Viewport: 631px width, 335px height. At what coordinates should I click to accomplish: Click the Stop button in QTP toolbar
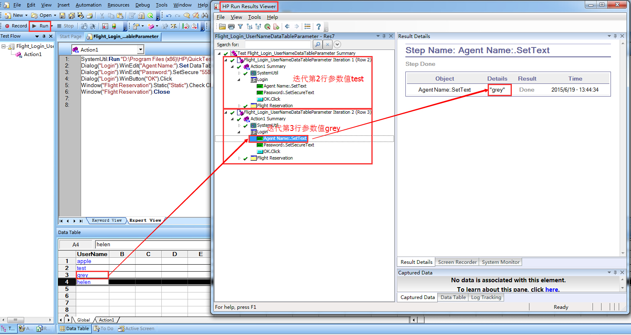[x=65, y=26]
